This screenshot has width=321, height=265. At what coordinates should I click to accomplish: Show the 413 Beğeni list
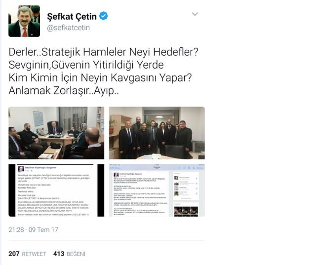[69, 254]
